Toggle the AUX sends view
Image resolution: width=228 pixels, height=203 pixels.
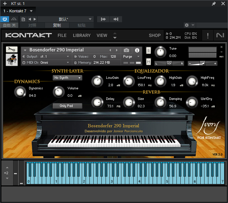coord(221,57)
